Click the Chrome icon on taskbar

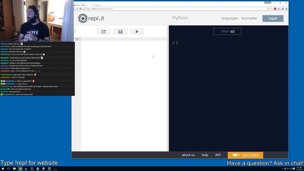pos(20,169)
